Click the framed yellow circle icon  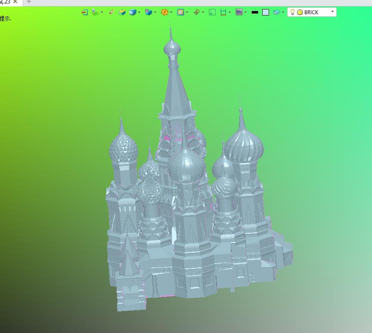point(180,12)
